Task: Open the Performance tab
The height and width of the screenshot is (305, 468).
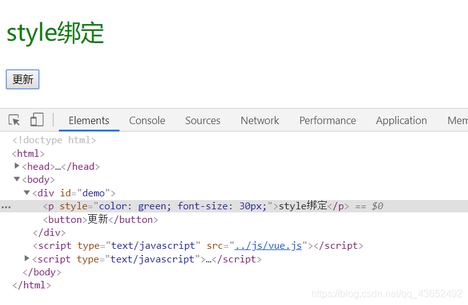Action: click(x=327, y=120)
